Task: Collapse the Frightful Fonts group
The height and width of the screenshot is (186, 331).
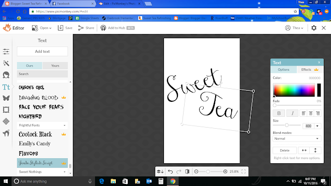Action: click(x=42, y=125)
